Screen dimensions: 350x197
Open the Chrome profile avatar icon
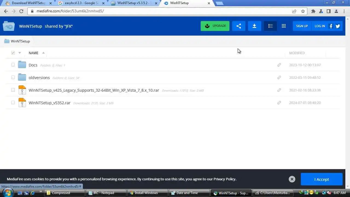click(336, 11)
